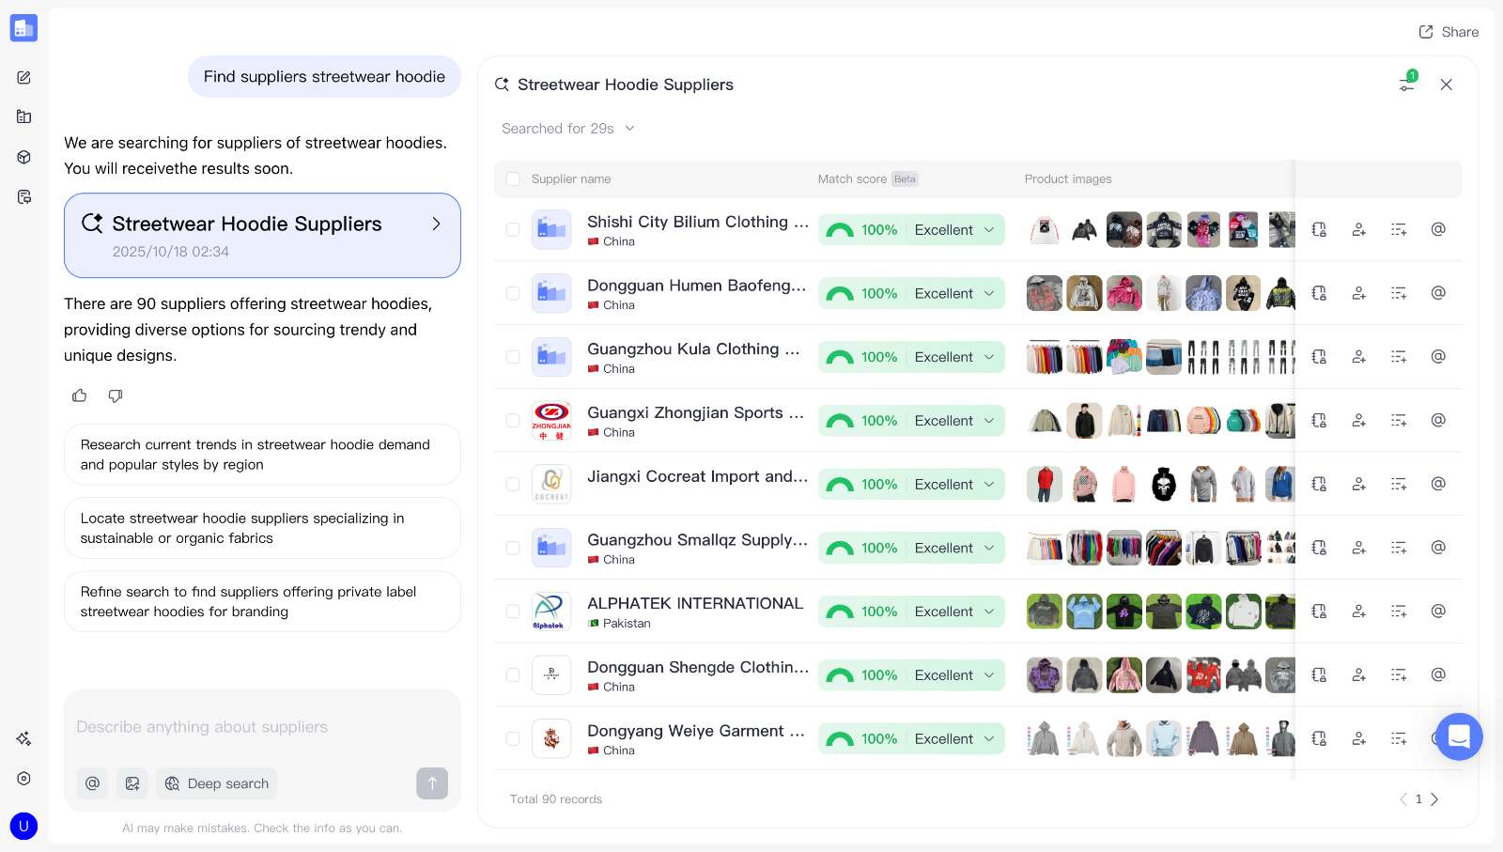Image resolution: width=1503 pixels, height=852 pixels.
Task: Expand the 'Searched for 29s' details
Action: (568, 129)
